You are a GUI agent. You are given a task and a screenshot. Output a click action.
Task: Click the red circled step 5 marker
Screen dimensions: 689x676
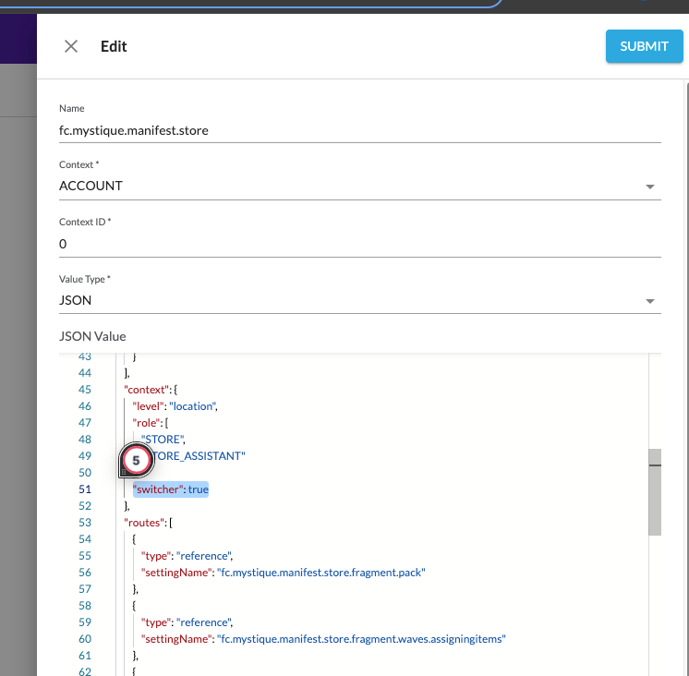(136, 460)
